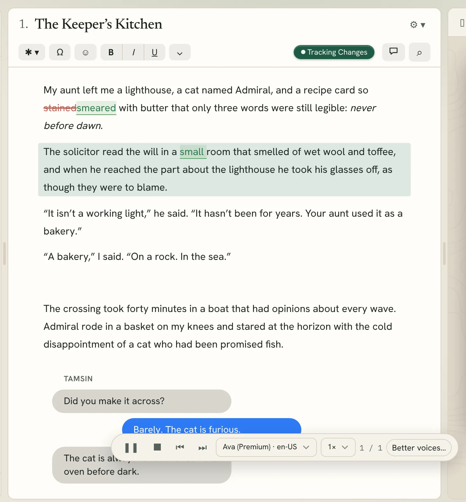This screenshot has width=466, height=502.
Task: Click the deleted word "stained"
Action: tap(60, 108)
